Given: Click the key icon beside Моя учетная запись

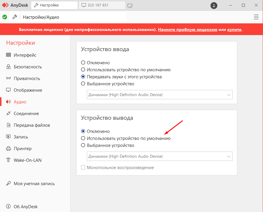Looking at the screenshot, I should [8, 183].
